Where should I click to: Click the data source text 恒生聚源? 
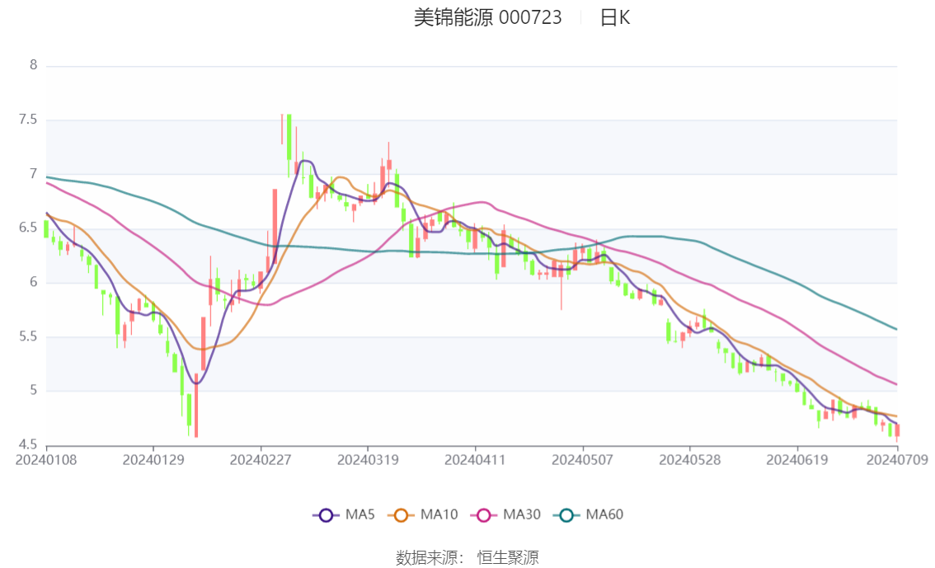(508, 558)
